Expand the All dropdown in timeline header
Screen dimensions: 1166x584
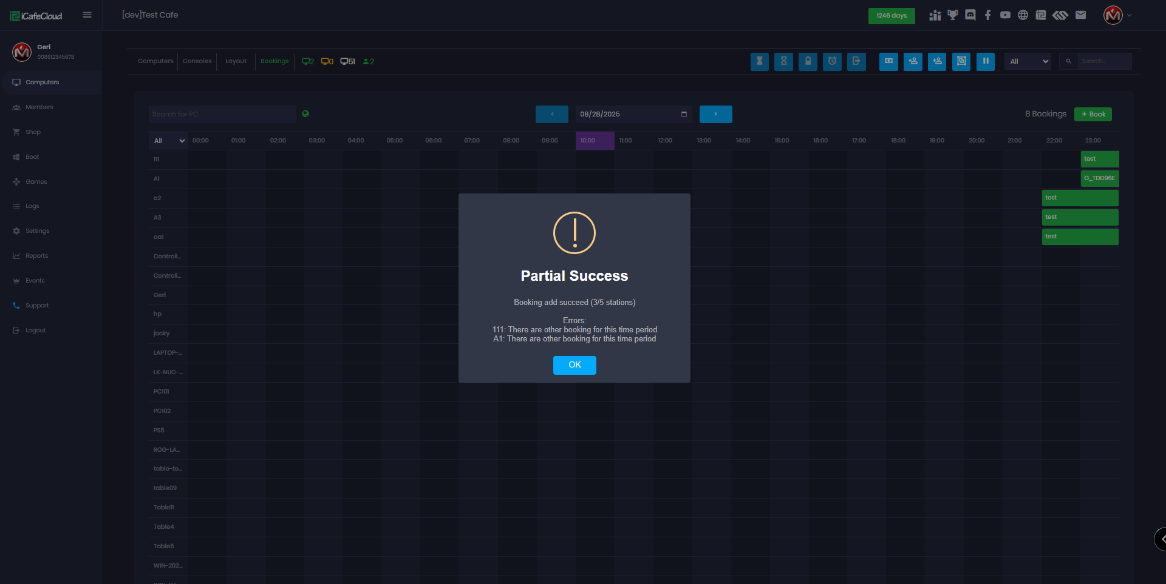(x=168, y=141)
